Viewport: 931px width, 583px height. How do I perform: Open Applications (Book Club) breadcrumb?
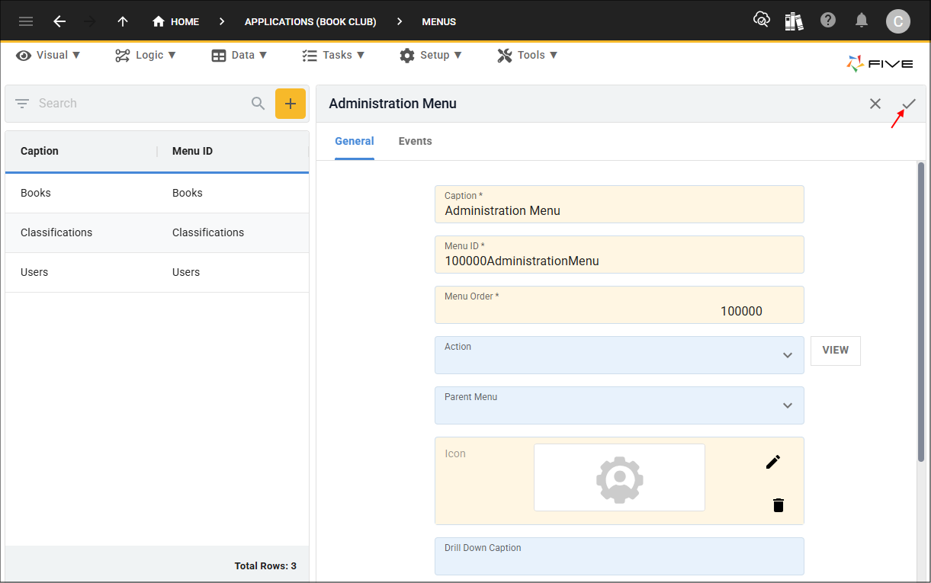[x=310, y=21]
